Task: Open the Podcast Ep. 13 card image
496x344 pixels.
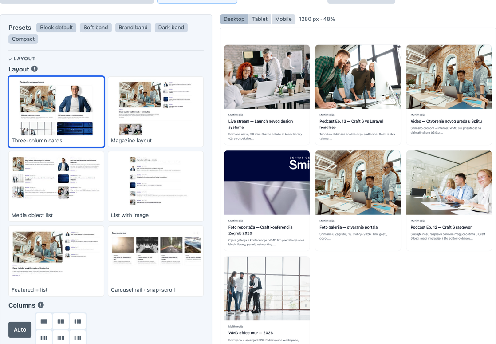Action: click(358, 77)
